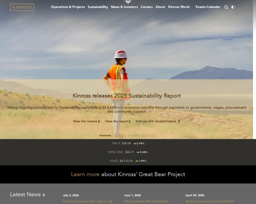Open the Latest News section link
The height and width of the screenshot is (204, 256).
(25, 195)
